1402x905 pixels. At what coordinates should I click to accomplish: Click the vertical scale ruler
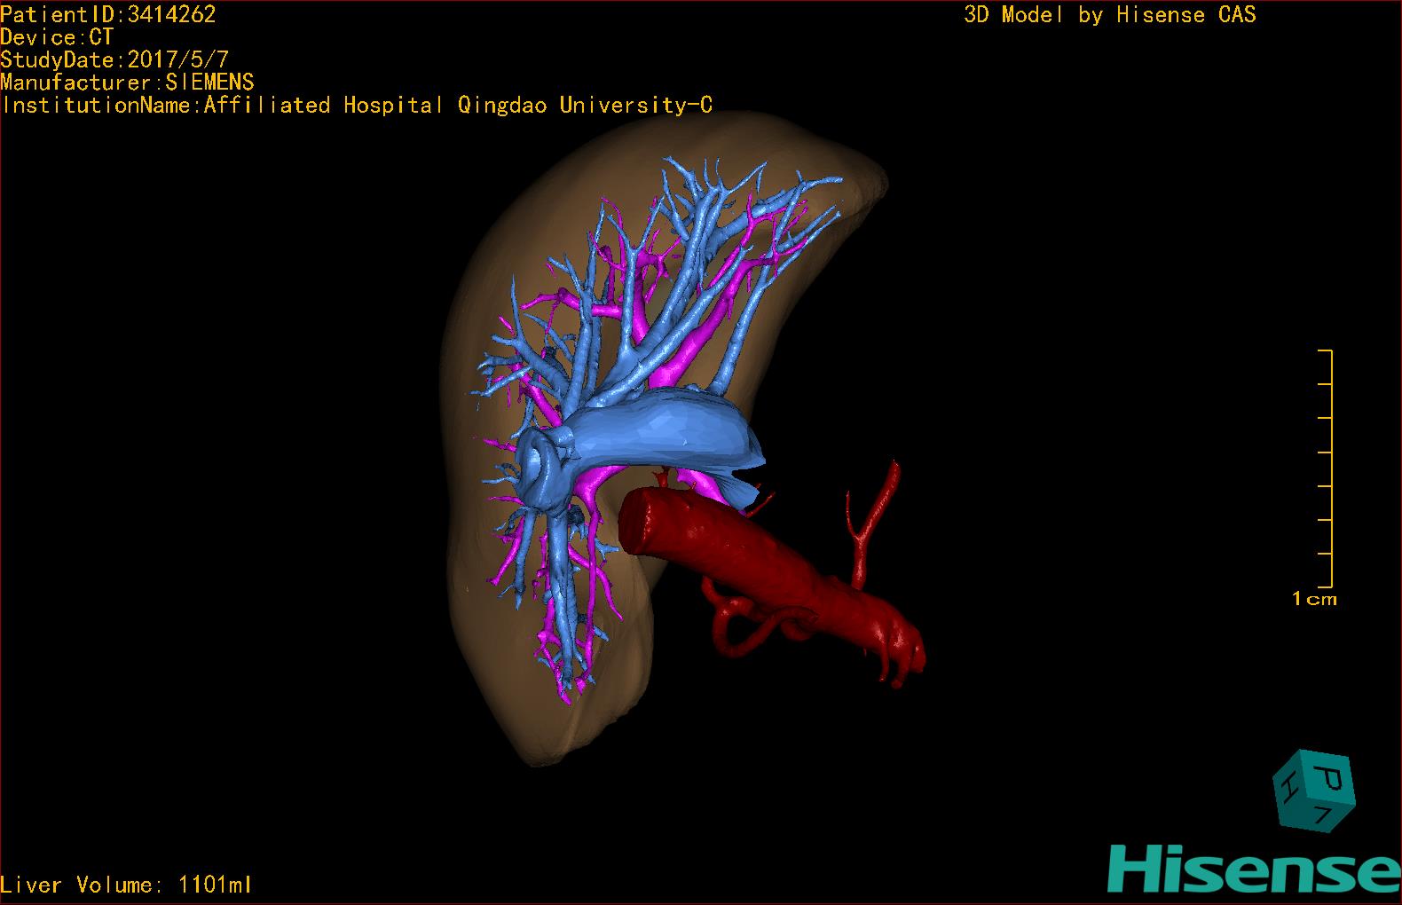click(x=1327, y=468)
